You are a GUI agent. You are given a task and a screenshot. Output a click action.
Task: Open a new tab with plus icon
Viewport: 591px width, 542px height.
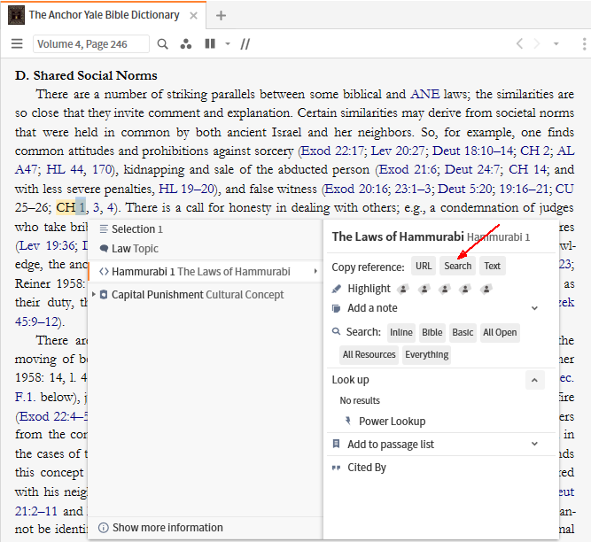(x=221, y=15)
